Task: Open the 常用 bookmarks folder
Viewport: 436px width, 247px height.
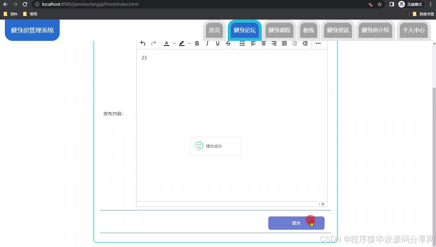Action: click(30, 14)
